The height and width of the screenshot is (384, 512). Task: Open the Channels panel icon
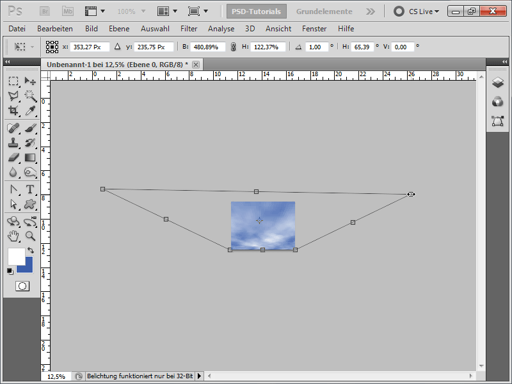[498, 102]
